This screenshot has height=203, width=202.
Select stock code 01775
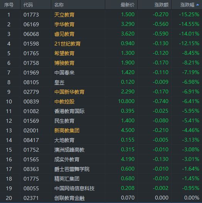[x=31, y=179]
